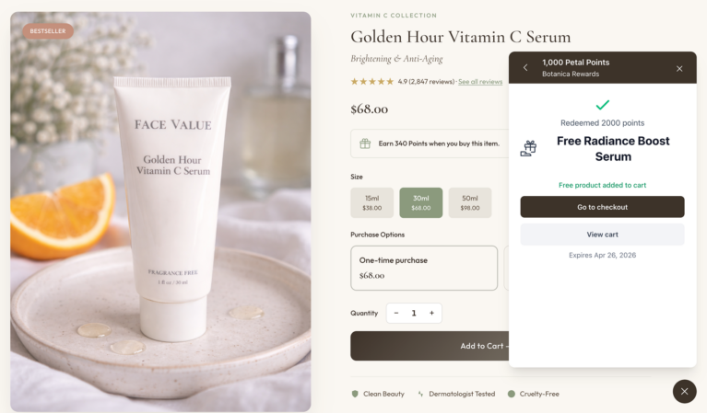Go back using the rewards panel back arrow
Viewport: 707px width, 413px height.
tap(525, 67)
